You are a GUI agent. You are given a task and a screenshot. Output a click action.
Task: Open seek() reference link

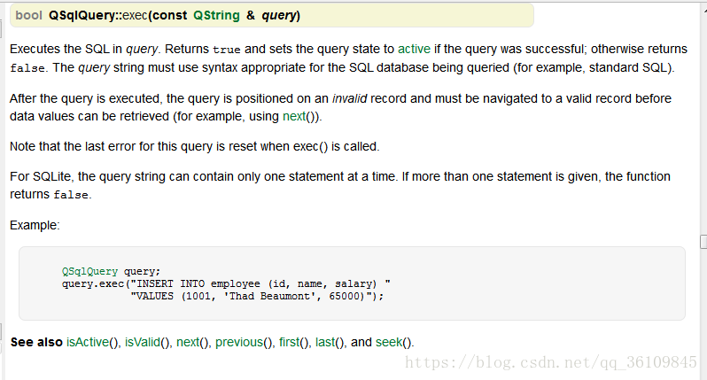pos(389,342)
